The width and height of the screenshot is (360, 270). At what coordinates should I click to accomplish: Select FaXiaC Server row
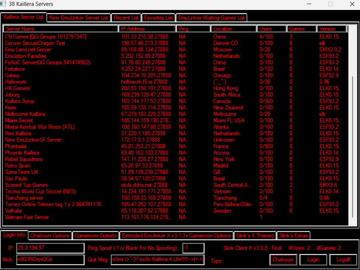point(176,62)
